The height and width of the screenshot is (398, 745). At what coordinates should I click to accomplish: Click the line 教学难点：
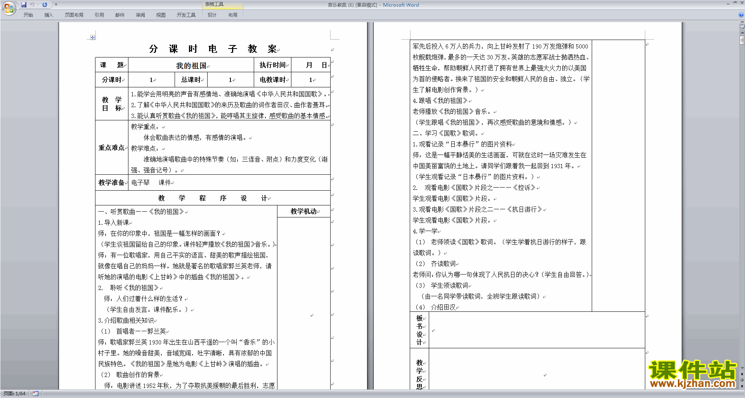pos(145,148)
